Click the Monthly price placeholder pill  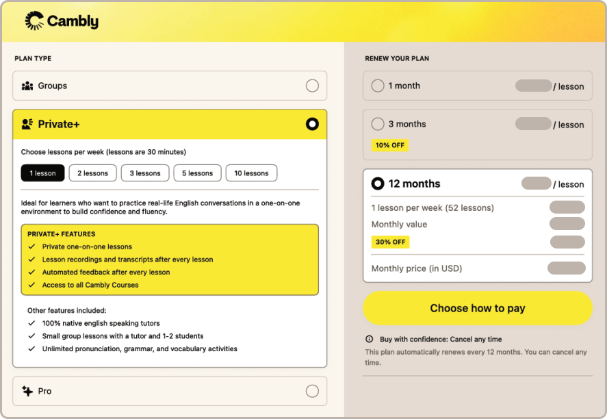[x=567, y=268]
